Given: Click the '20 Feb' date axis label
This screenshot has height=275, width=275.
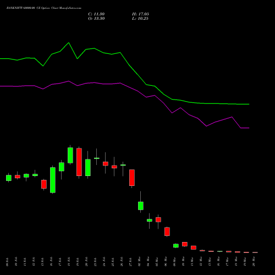Looking at the screenshot, I should click(x=86, y=261).
